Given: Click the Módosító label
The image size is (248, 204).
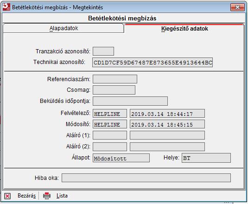Looking at the screenshot, I should pyautogui.click(x=78, y=124).
